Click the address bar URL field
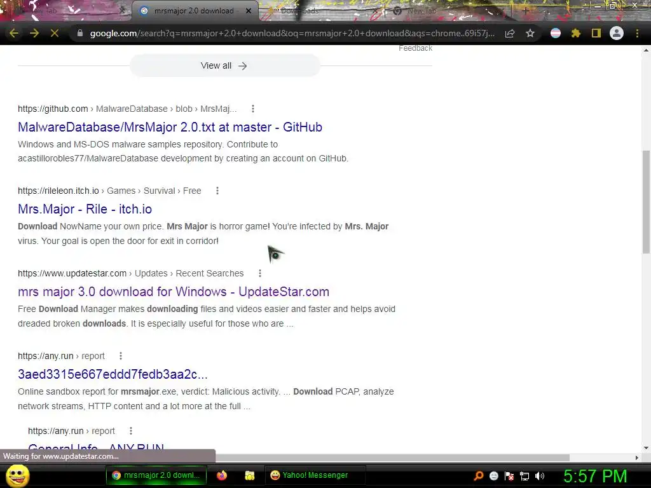 click(292, 33)
